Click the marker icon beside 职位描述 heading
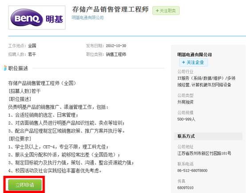The image size is (246, 193). coord(5,68)
